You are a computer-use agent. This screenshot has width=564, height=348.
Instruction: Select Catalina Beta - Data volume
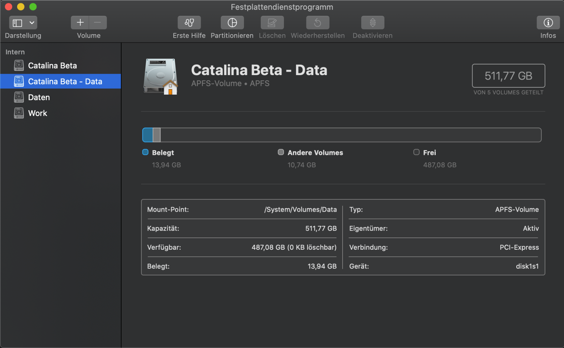(x=65, y=82)
